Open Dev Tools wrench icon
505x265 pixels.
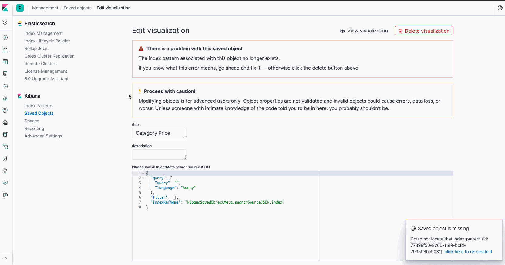(5, 171)
